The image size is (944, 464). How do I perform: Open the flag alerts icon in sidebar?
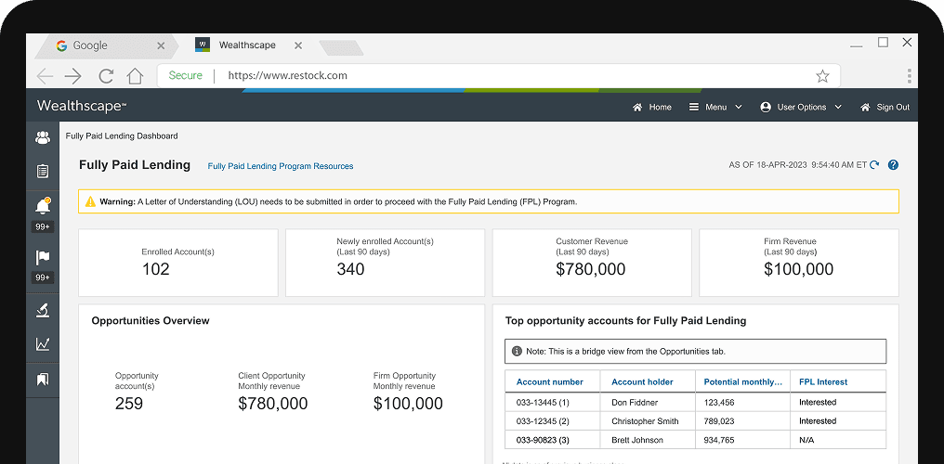tap(43, 258)
